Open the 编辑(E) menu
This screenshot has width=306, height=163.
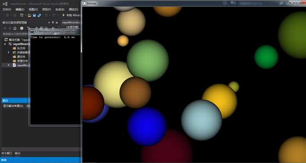[x=20, y=9]
